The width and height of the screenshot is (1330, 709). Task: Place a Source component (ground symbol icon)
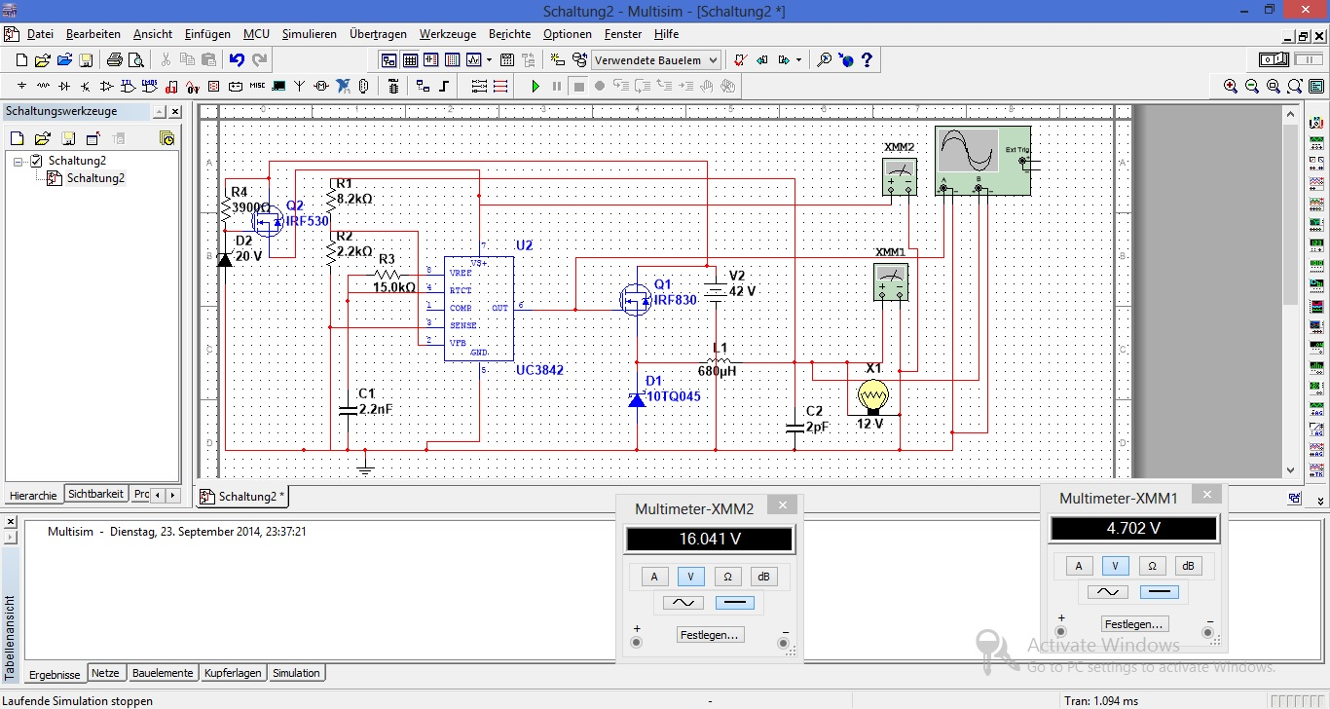(21, 86)
